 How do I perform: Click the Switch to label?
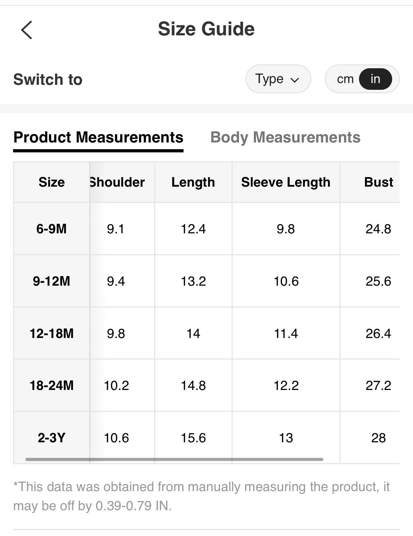(x=48, y=80)
